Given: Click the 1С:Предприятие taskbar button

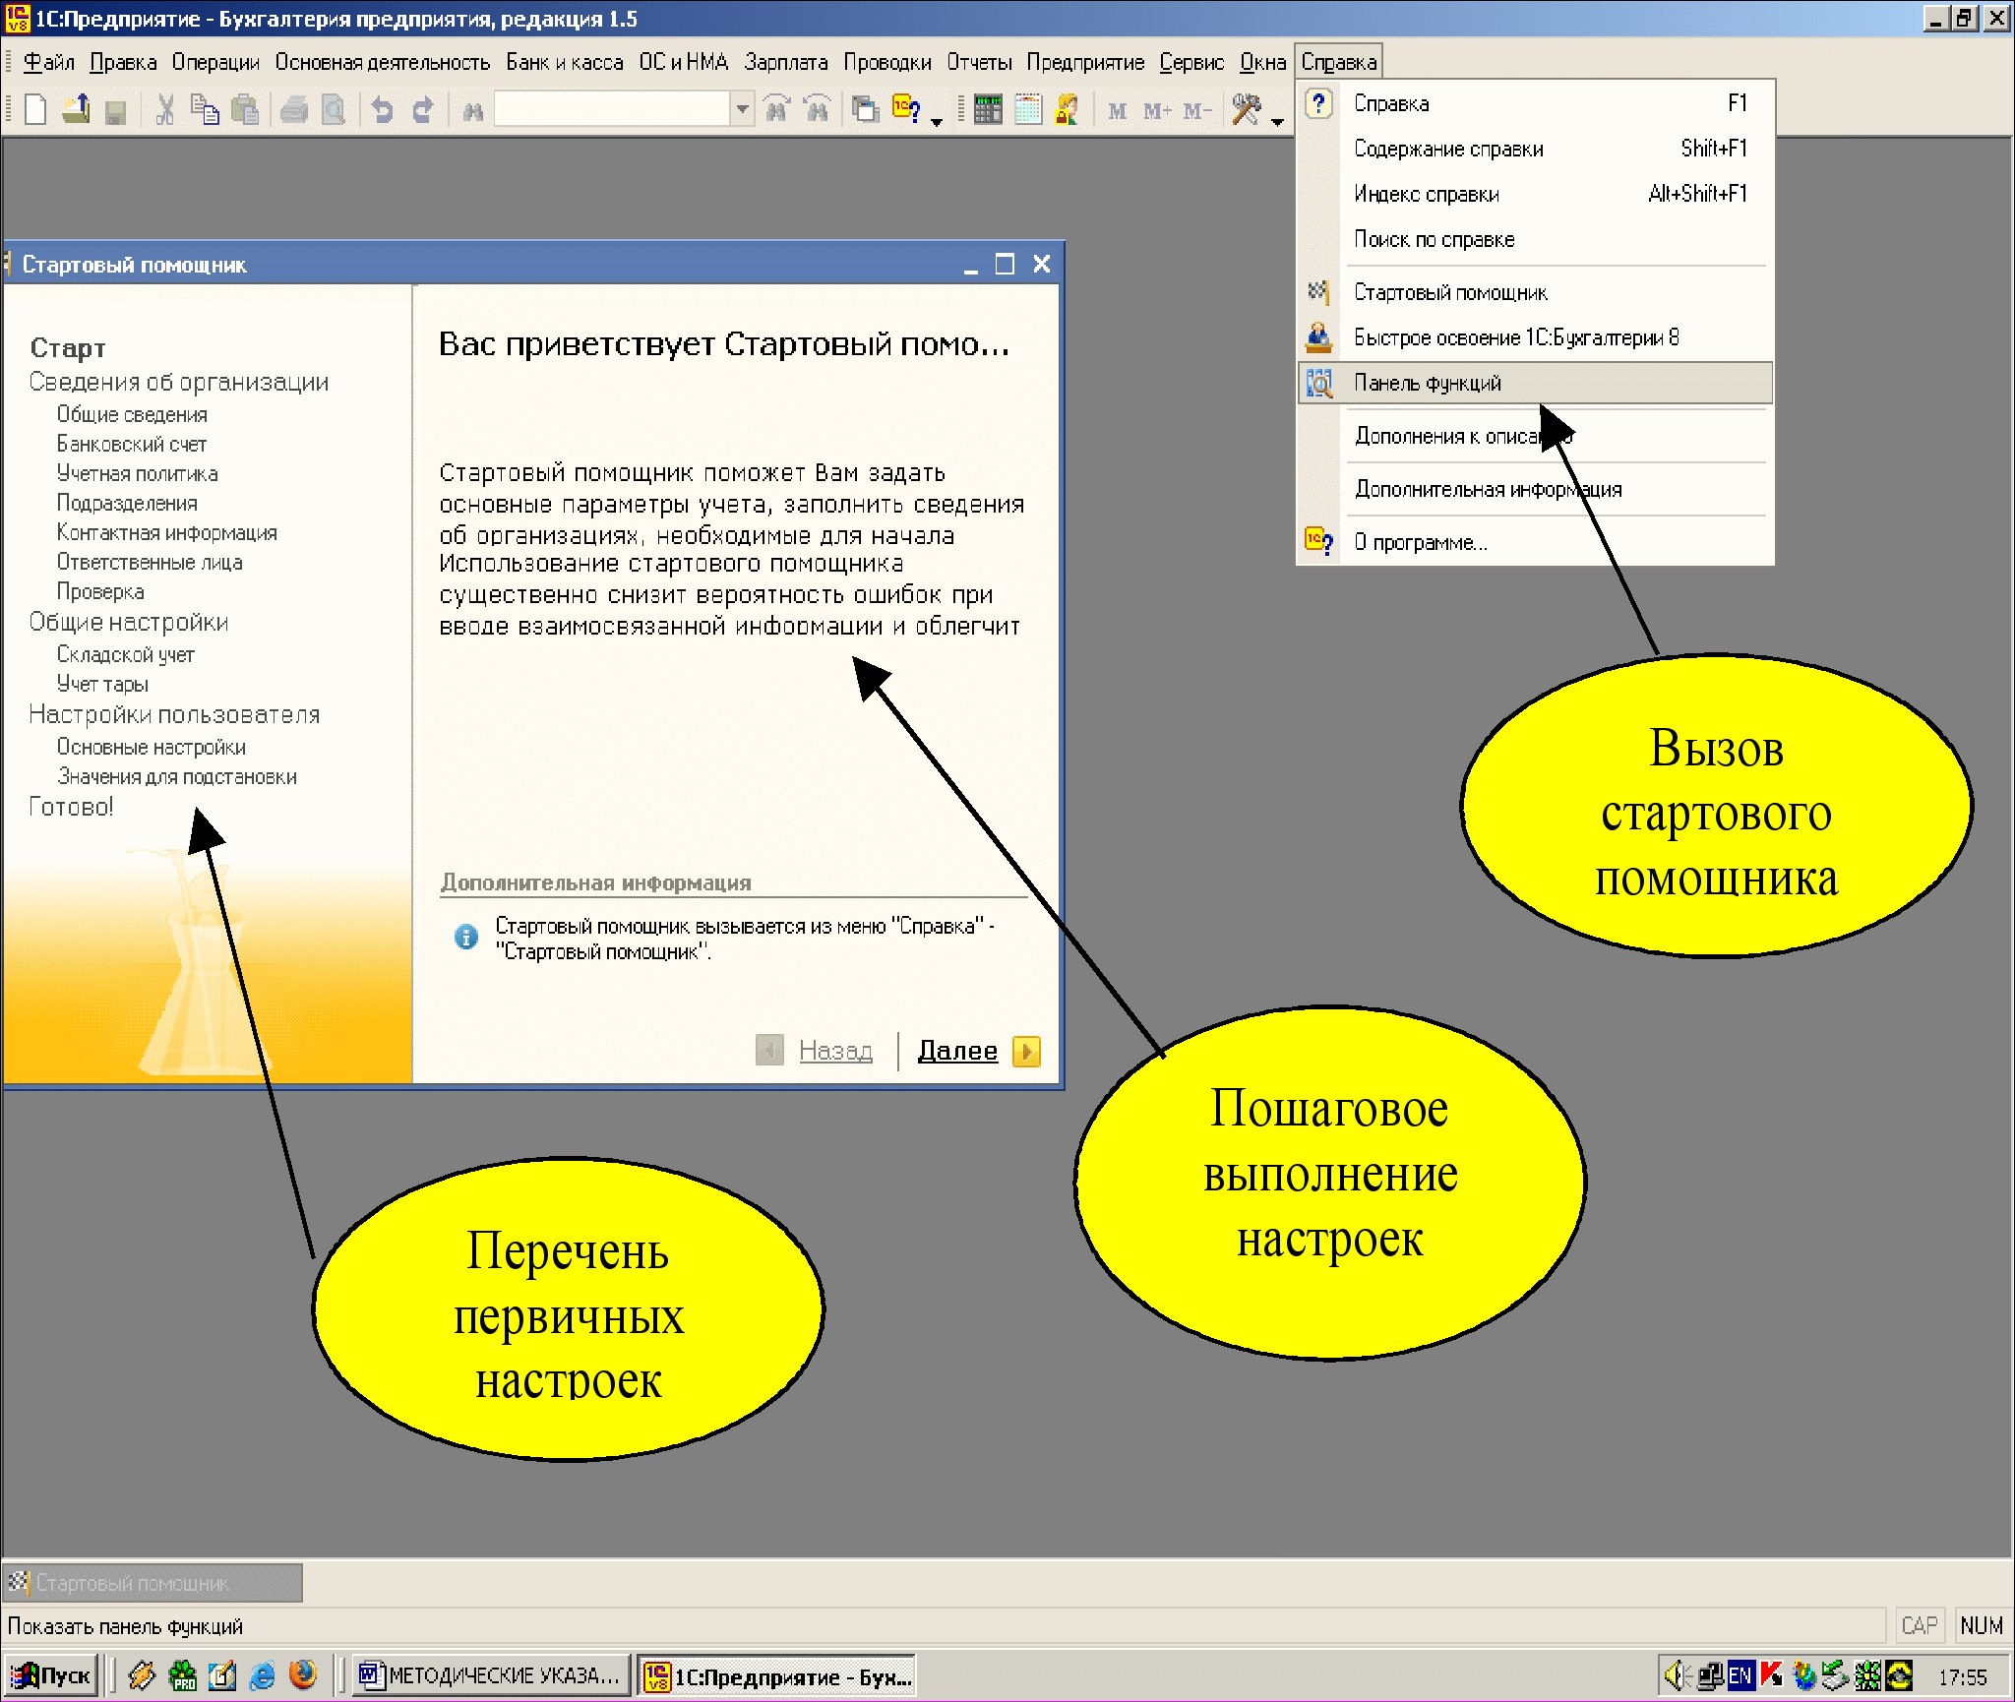Looking at the screenshot, I should coord(777,1675).
